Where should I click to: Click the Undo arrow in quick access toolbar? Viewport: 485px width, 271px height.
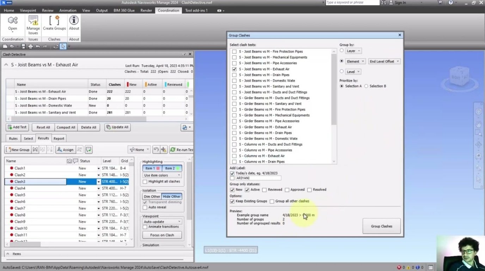click(38, 46)
